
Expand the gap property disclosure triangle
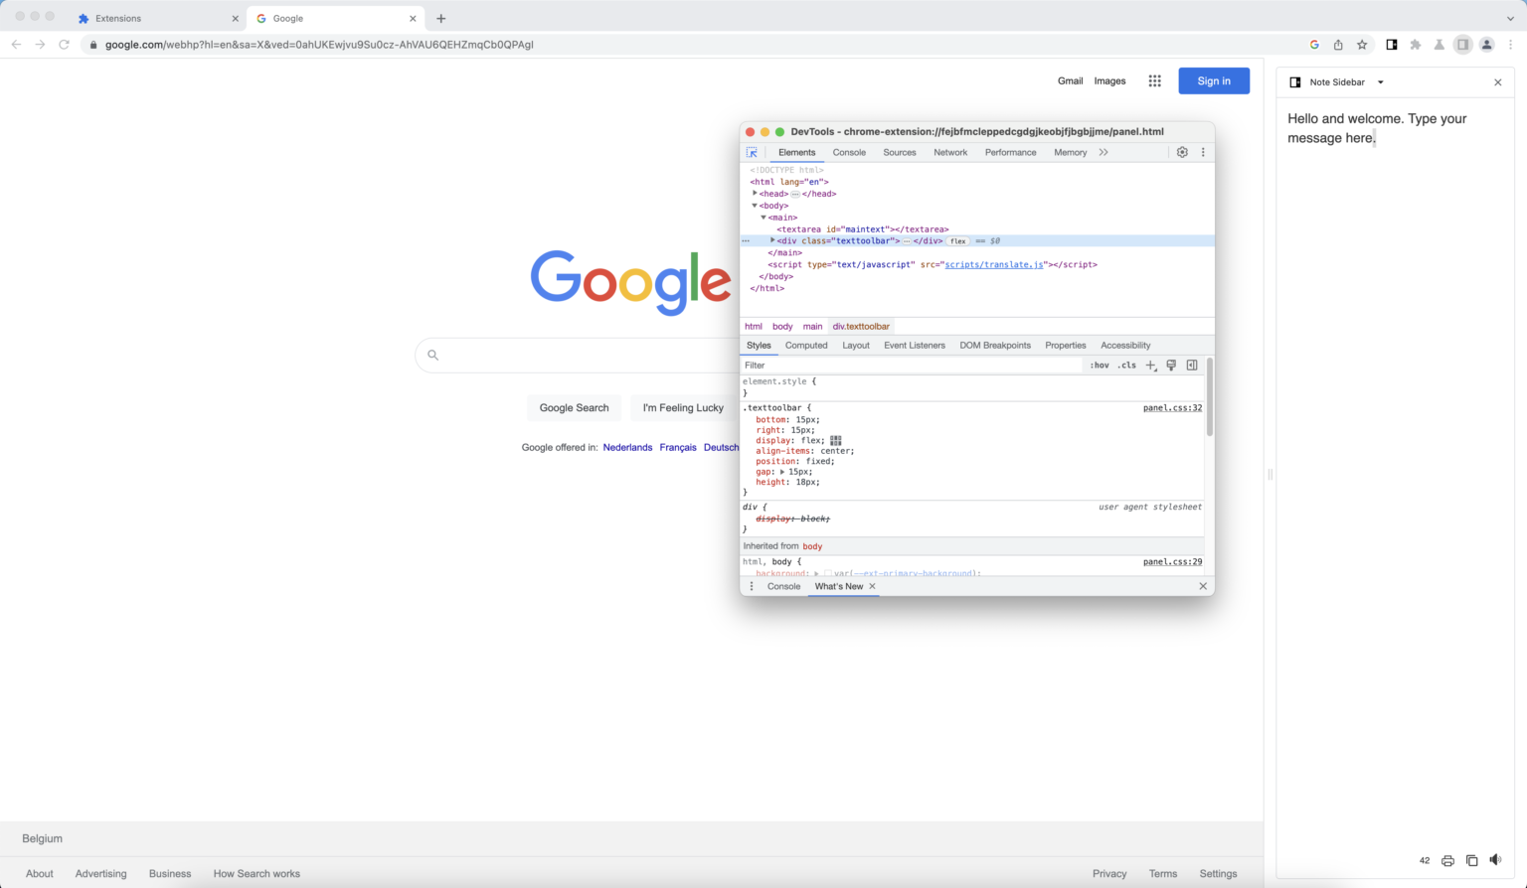point(781,472)
